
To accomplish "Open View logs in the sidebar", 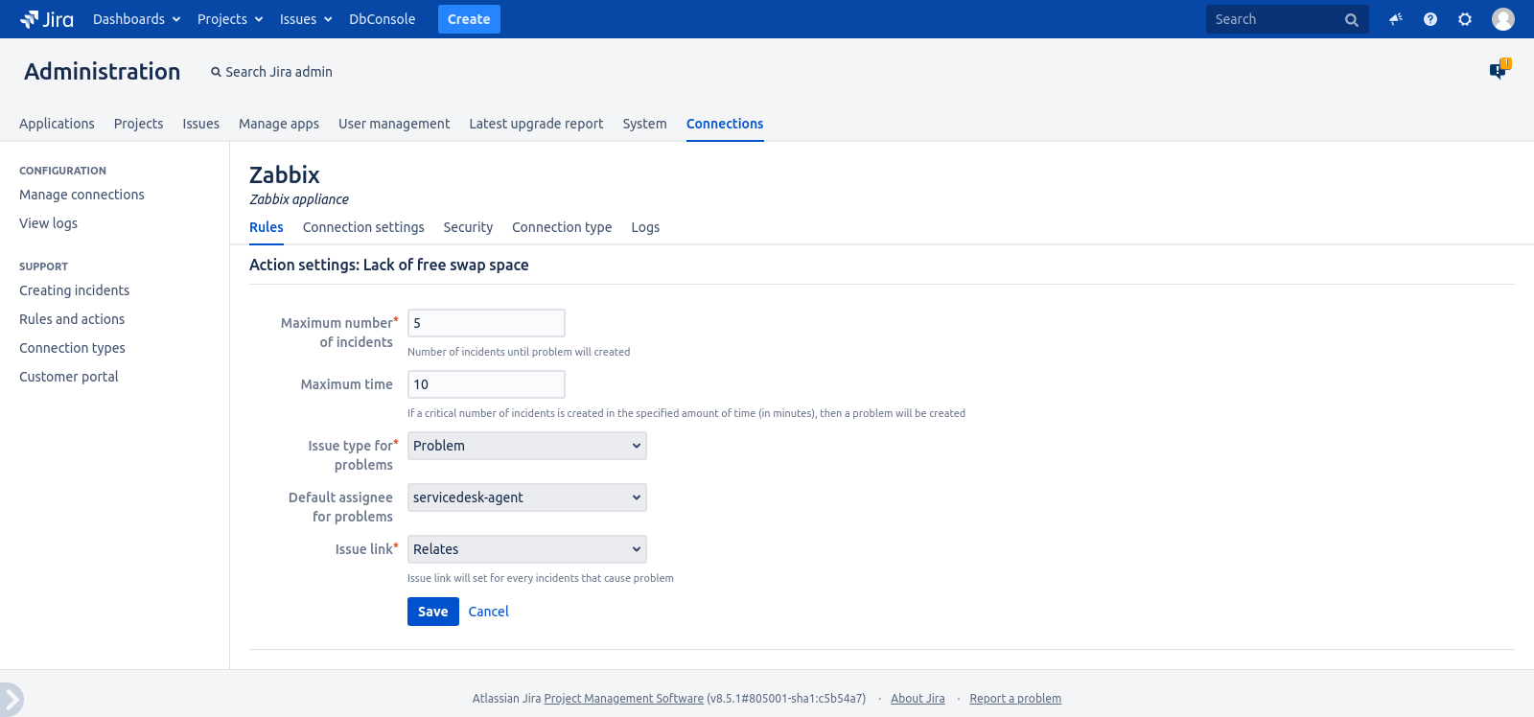I will click(x=48, y=223).
